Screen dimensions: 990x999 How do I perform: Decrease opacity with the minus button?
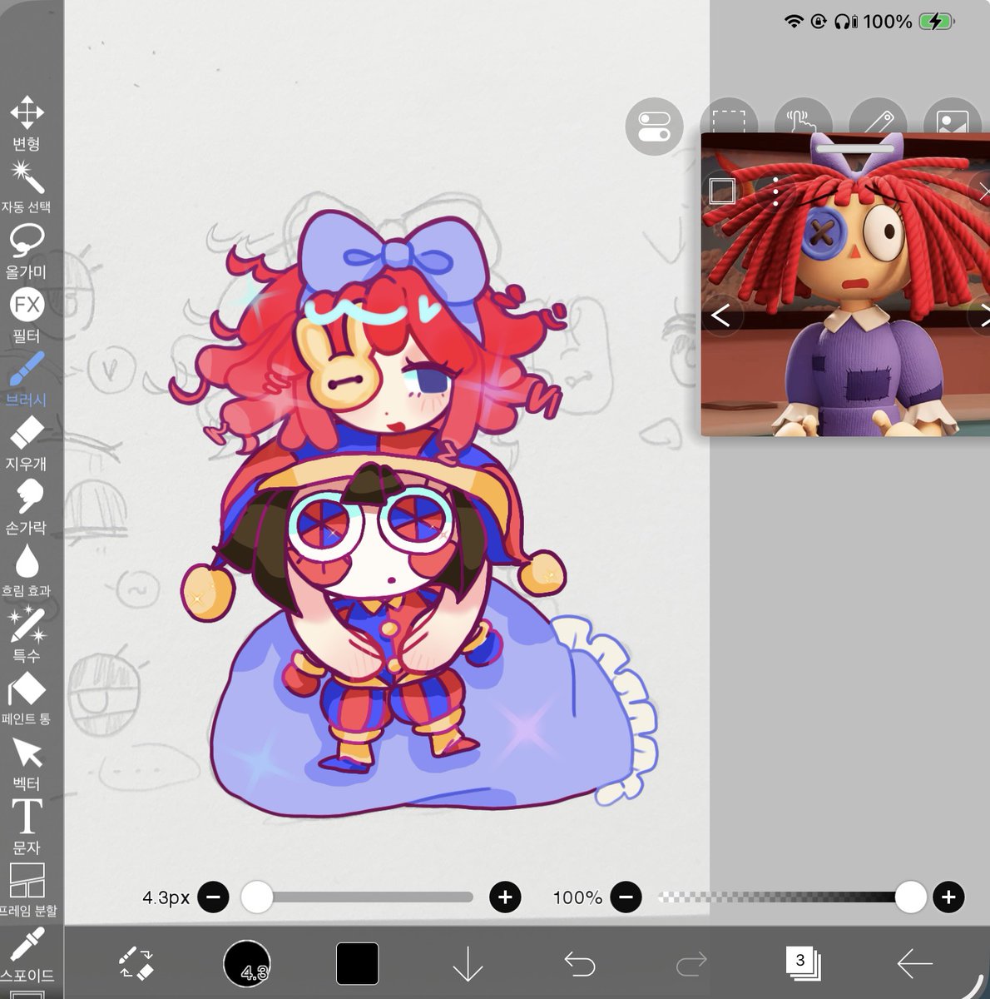coord(626,897)
